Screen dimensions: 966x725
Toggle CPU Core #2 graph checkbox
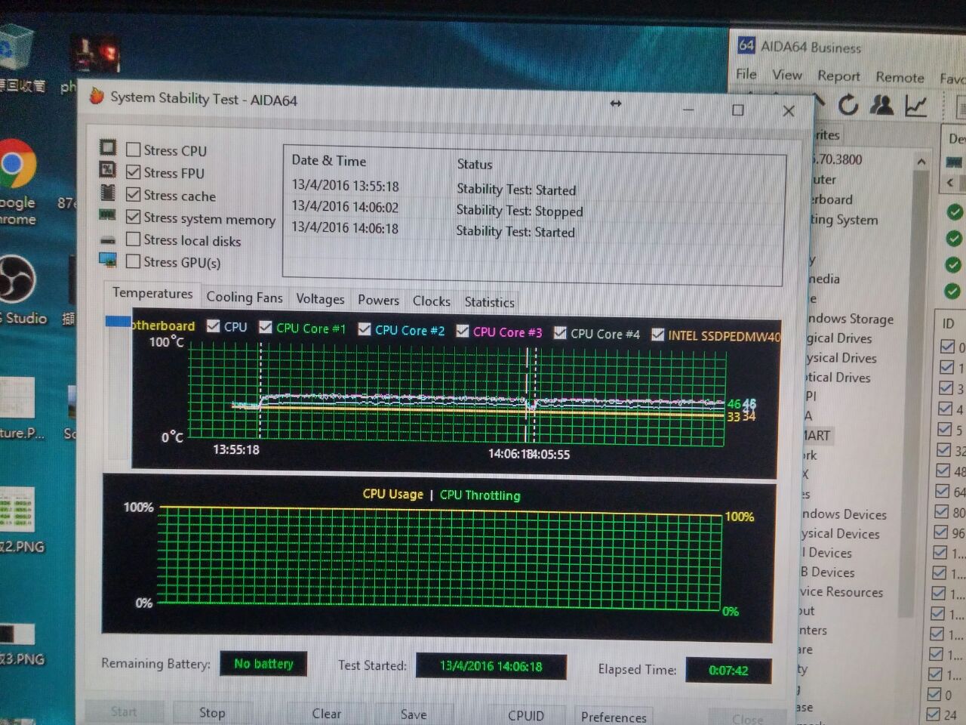point(365,329)
